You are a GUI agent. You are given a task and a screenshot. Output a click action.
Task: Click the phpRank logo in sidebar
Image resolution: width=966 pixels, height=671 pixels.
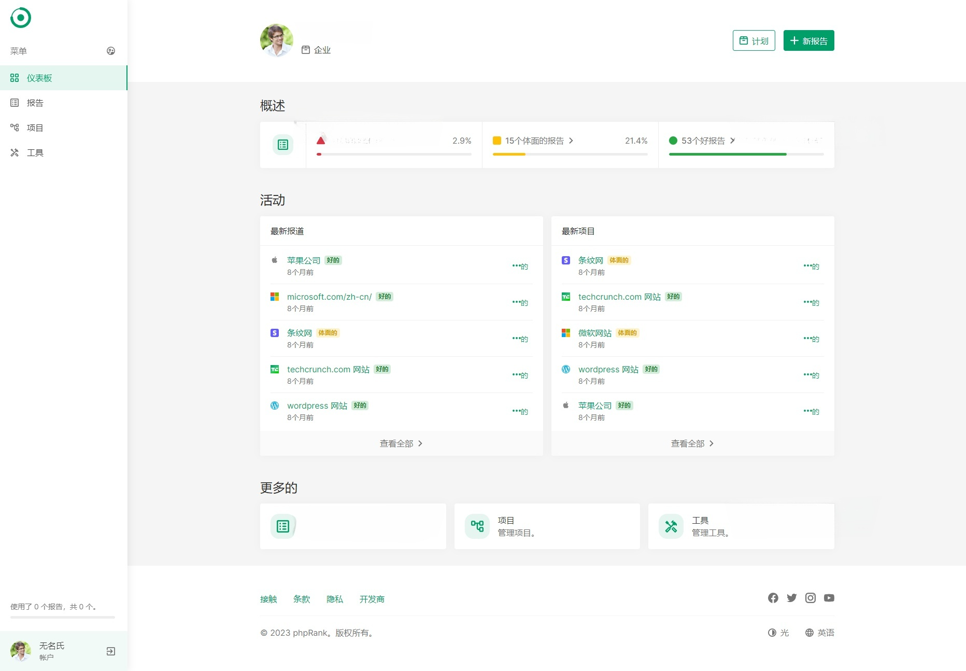click(x=21, y=17)
